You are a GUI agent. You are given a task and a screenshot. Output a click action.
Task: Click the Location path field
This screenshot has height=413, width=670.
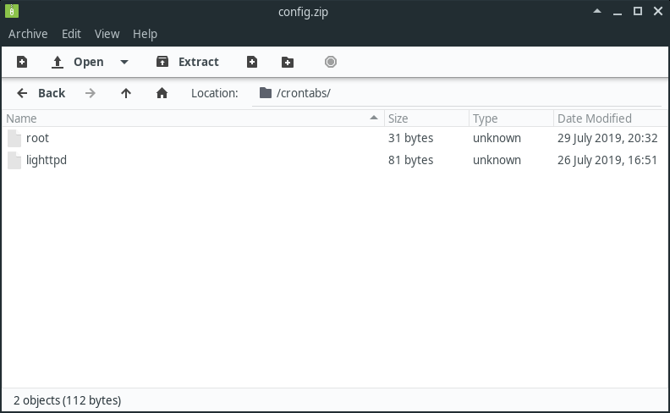[x=457, y=93]
